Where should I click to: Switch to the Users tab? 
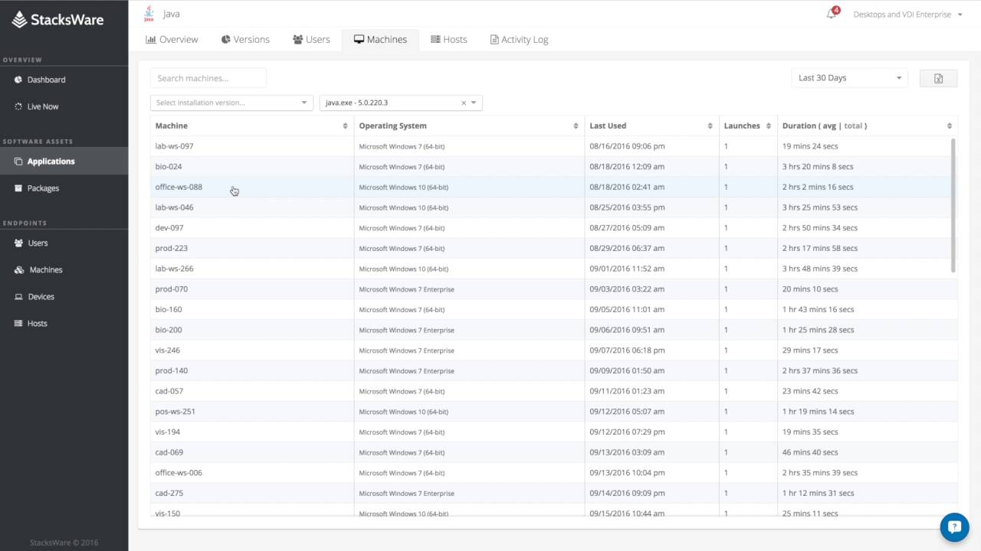(x=311, y=40)
